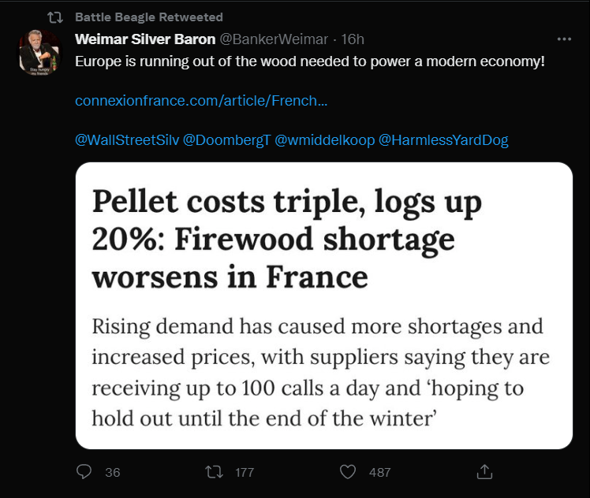The height and width of the screenshot is (498, 590).
Task: Open the @WallStreetSilv mention
Action: pyautogui.click(x=127, y=140)
